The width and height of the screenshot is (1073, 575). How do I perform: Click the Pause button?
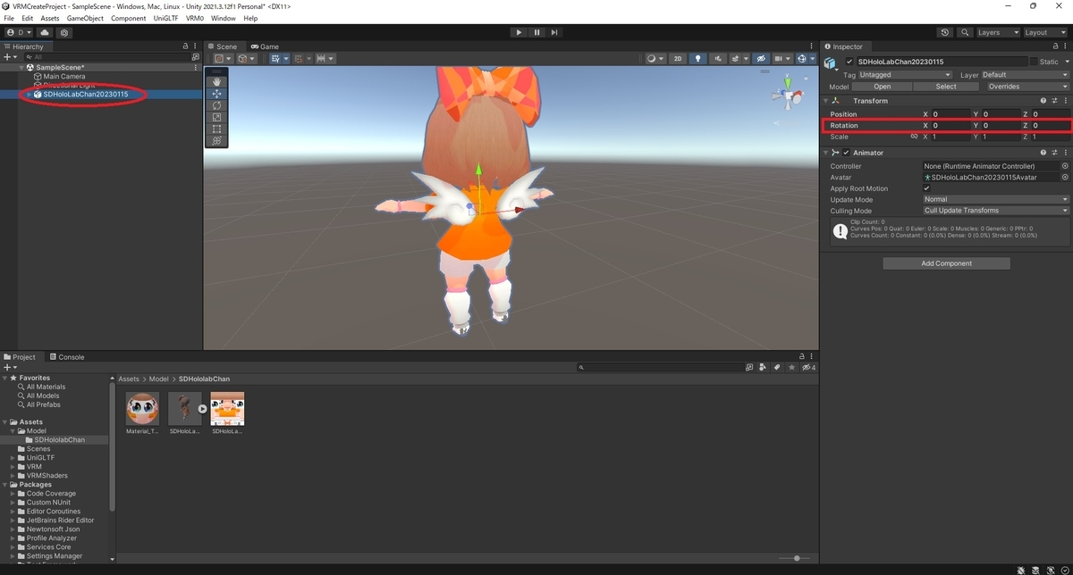click(536, 32)
